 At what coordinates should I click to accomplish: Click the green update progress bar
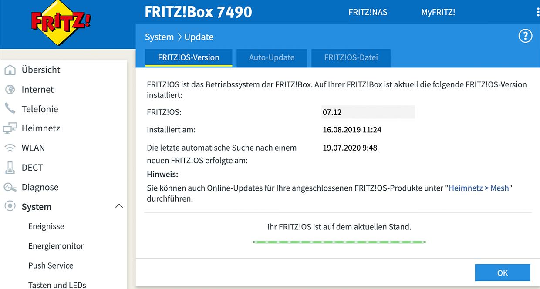pyautogui.click(x=339, y=242)
